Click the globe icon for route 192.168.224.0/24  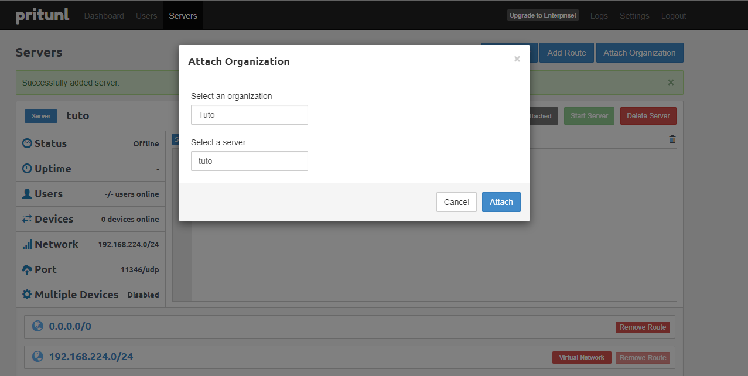coord(38,356)
